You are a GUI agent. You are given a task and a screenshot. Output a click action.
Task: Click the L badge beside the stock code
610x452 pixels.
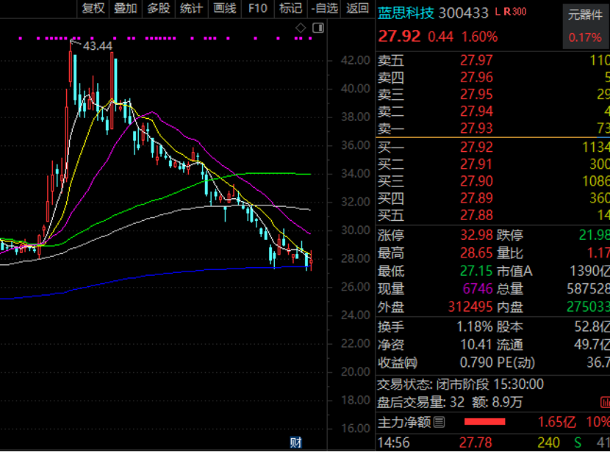pos(498,12)
